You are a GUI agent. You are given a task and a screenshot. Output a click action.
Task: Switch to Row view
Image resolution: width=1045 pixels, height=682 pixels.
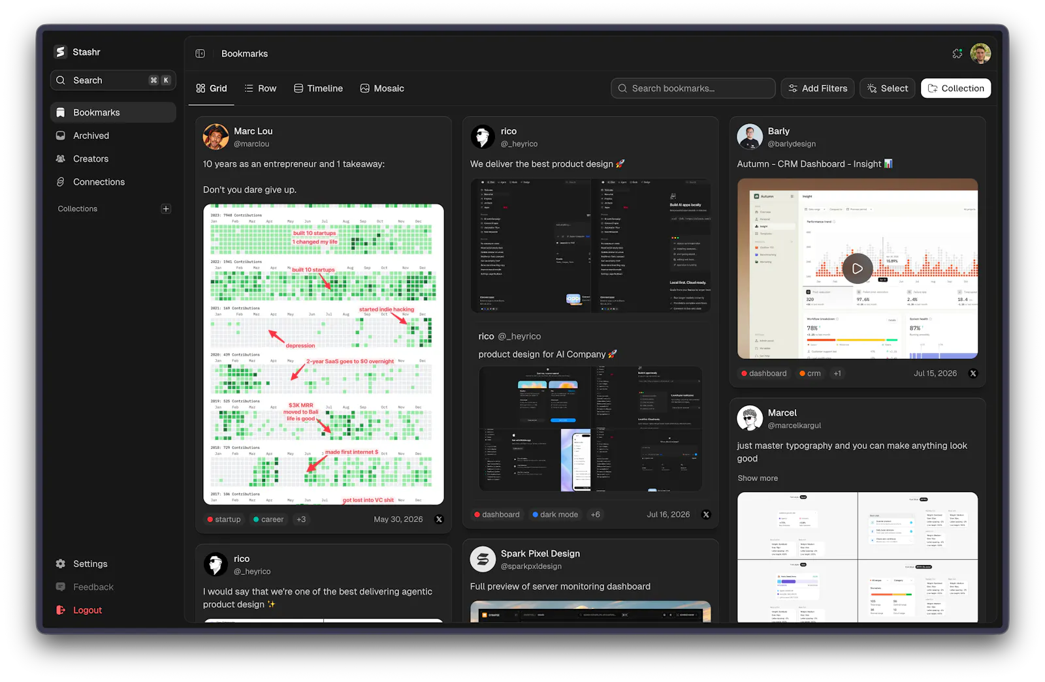[x=261, y=88]
